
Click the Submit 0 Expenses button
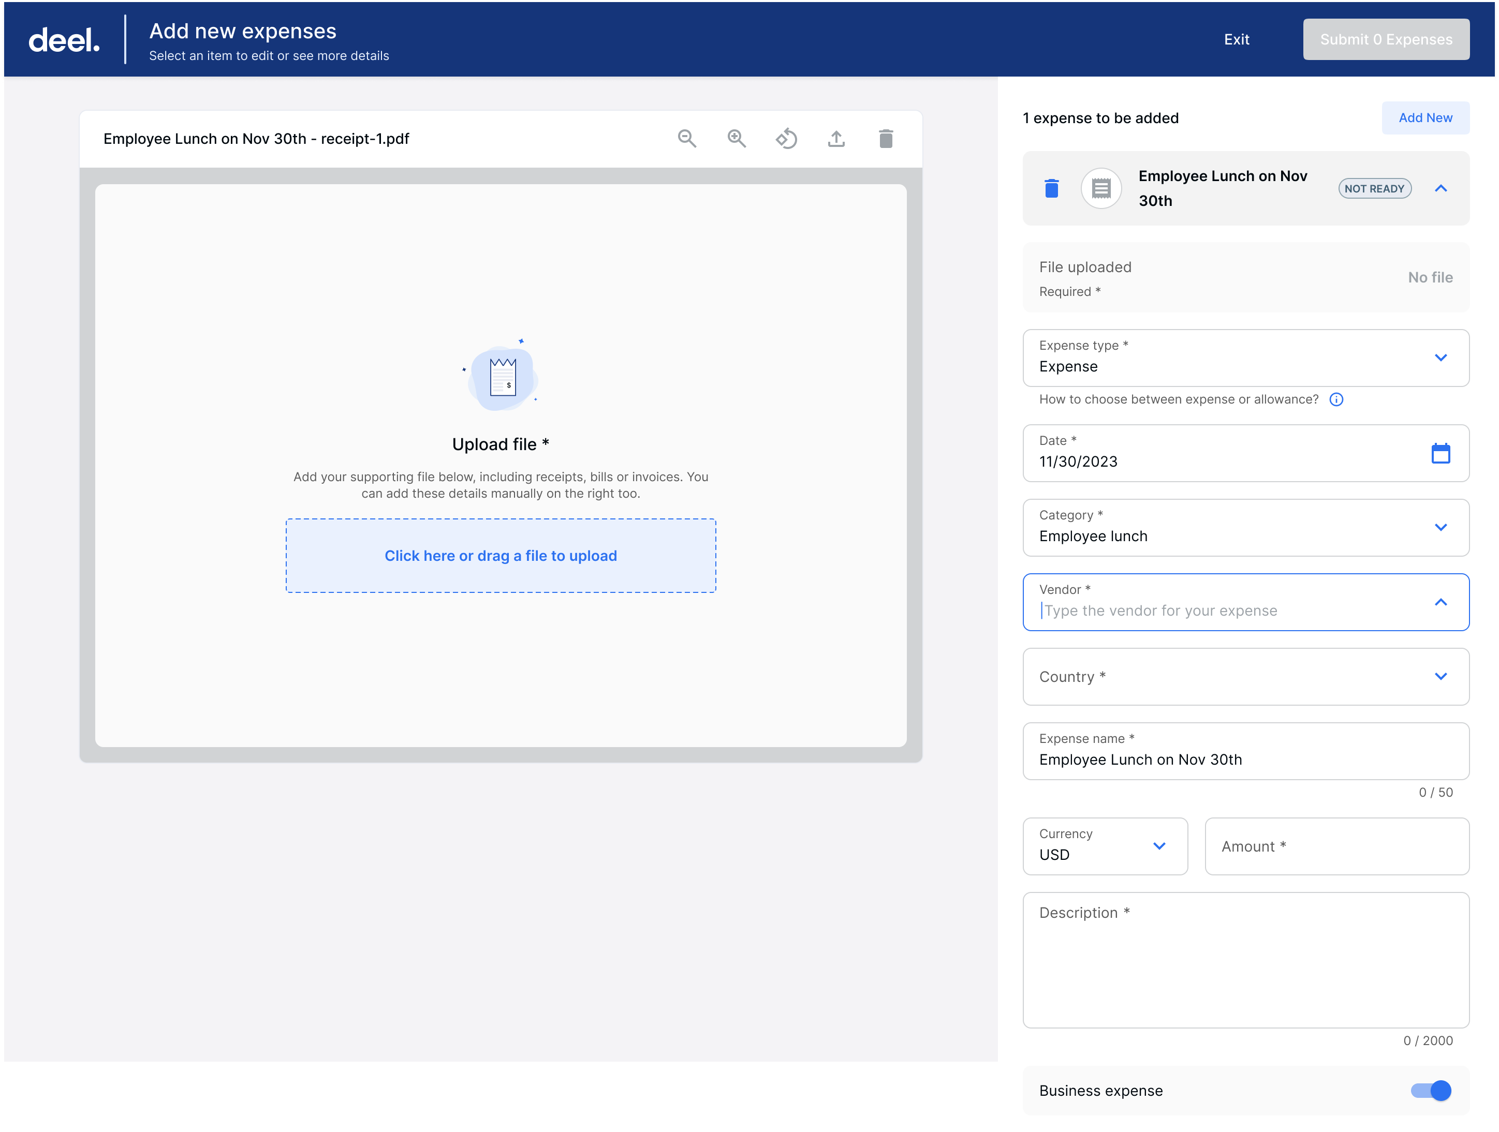pyautogui.click(x=1386, y=39)
